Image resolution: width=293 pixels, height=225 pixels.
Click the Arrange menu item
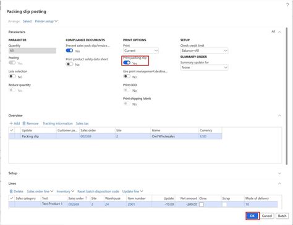[14, 21]
